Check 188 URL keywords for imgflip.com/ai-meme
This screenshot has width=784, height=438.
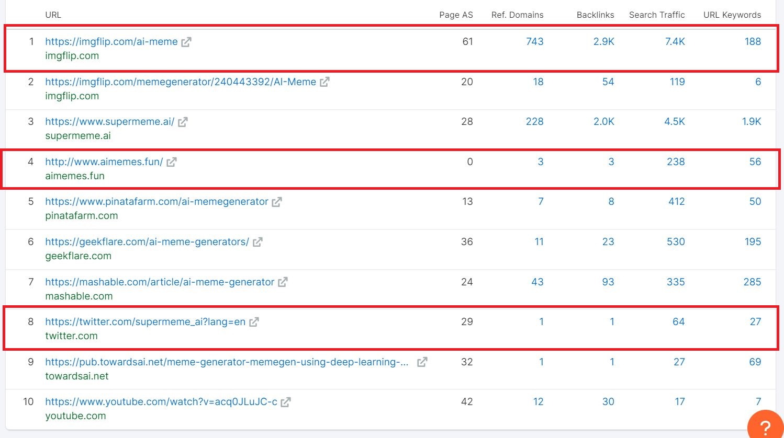point(752,41)
